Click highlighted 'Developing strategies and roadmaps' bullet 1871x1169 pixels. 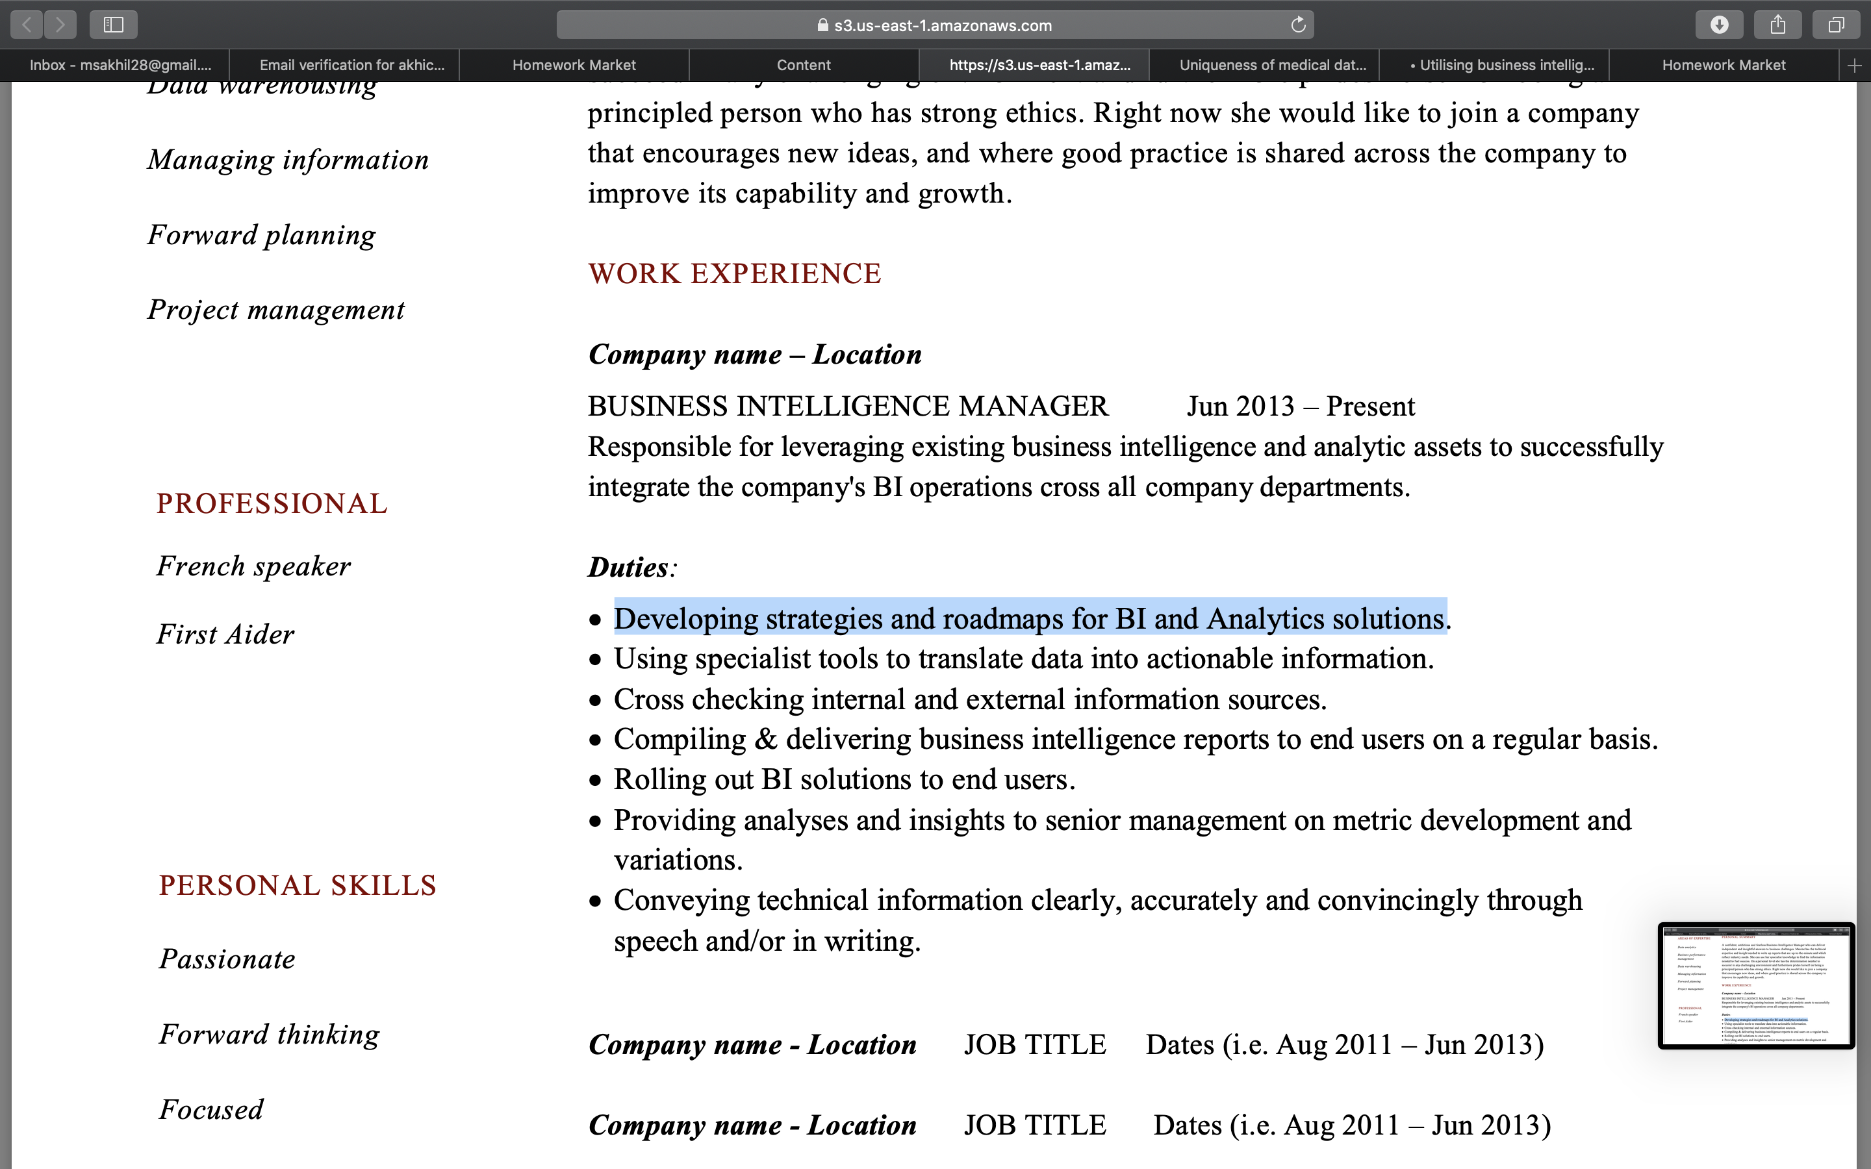(1032, 618)
